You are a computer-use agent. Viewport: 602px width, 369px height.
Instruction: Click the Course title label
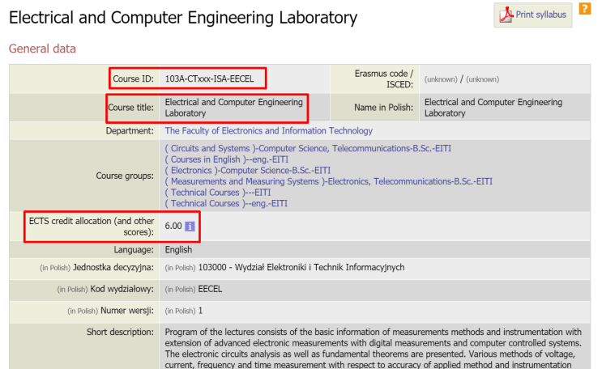point(131,108)
